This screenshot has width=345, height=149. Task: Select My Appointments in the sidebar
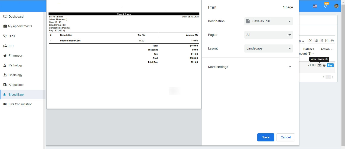click(x=20, y=26)
